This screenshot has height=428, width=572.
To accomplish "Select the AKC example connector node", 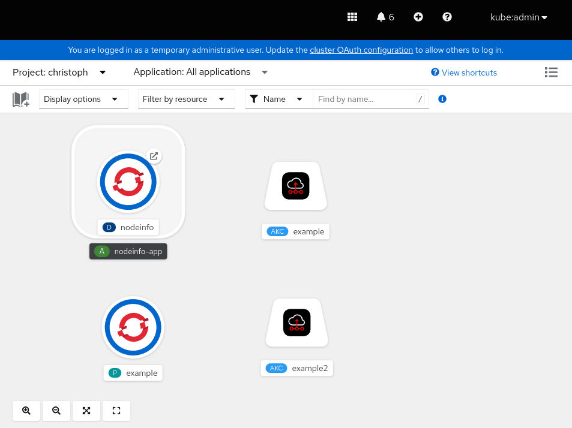I will [x=295, y=186].
